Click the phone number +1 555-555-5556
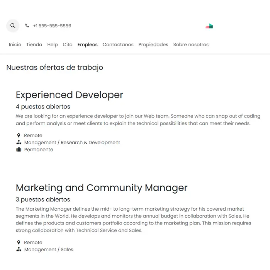The height and width of the screenshot is (270, 270). 52,26
